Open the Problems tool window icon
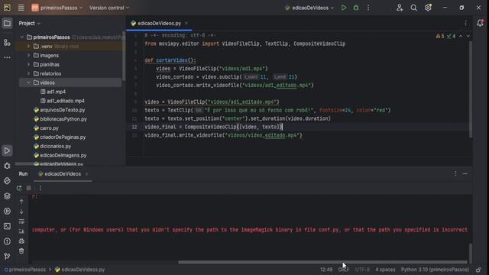 click(7, 241)
